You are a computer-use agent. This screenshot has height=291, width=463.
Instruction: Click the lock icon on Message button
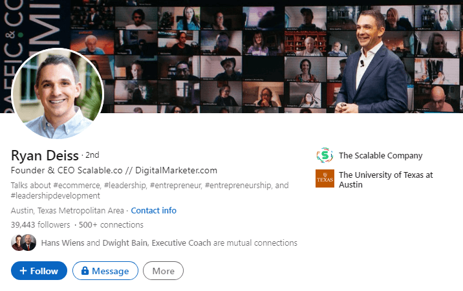[x=83, y=271]
